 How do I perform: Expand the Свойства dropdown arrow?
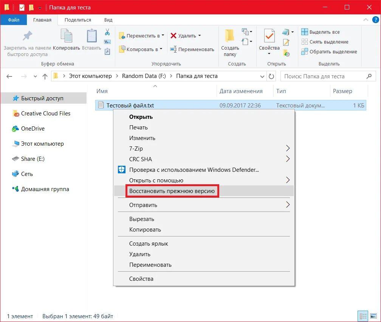point(269,53)
